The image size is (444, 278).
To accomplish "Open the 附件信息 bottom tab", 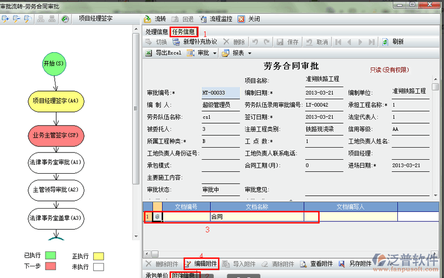I will tap(183, 275).
